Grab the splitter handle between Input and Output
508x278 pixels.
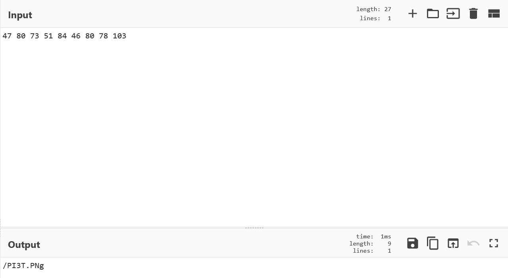click(x=254, y=228)
